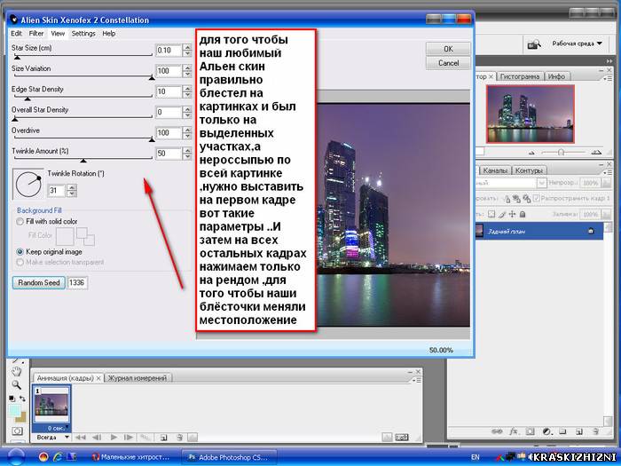Screen dimensions: 621x466
Task: Play the animation in Animation panel
Action: pyautogui.click(x=114, y=438)
